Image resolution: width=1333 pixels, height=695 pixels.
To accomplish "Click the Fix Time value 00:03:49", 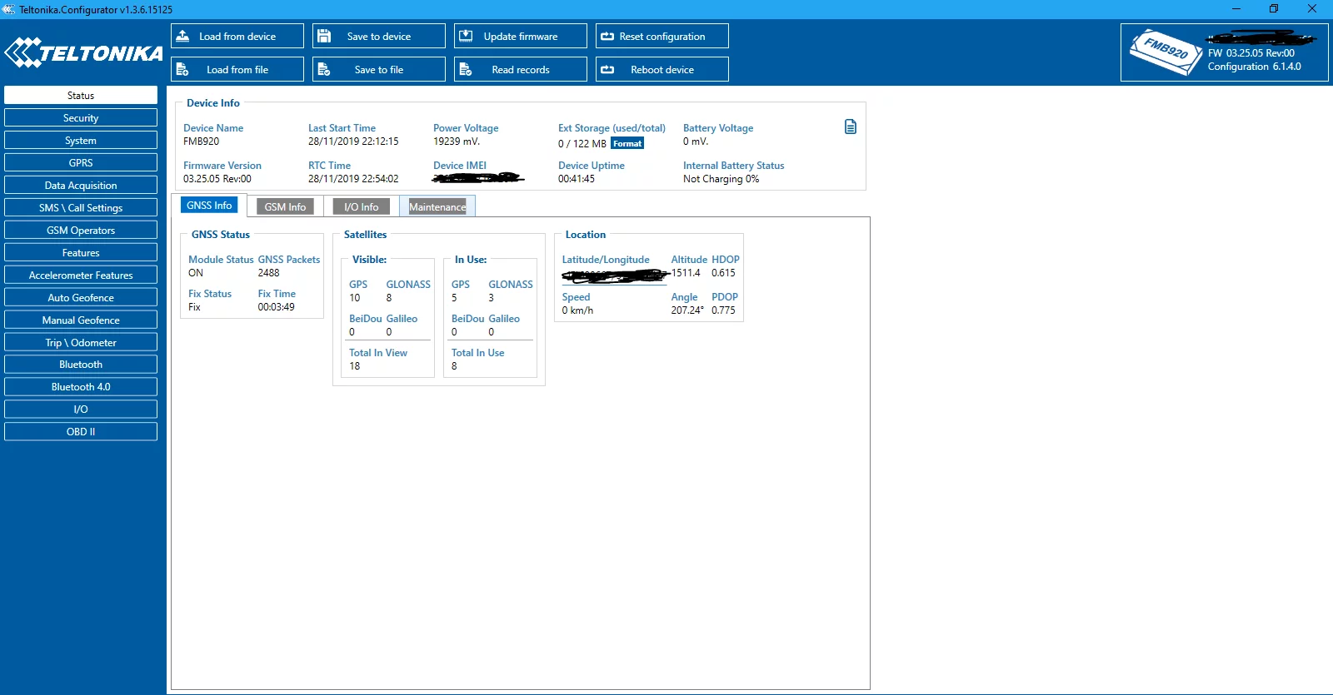I will tap(276, 307).
